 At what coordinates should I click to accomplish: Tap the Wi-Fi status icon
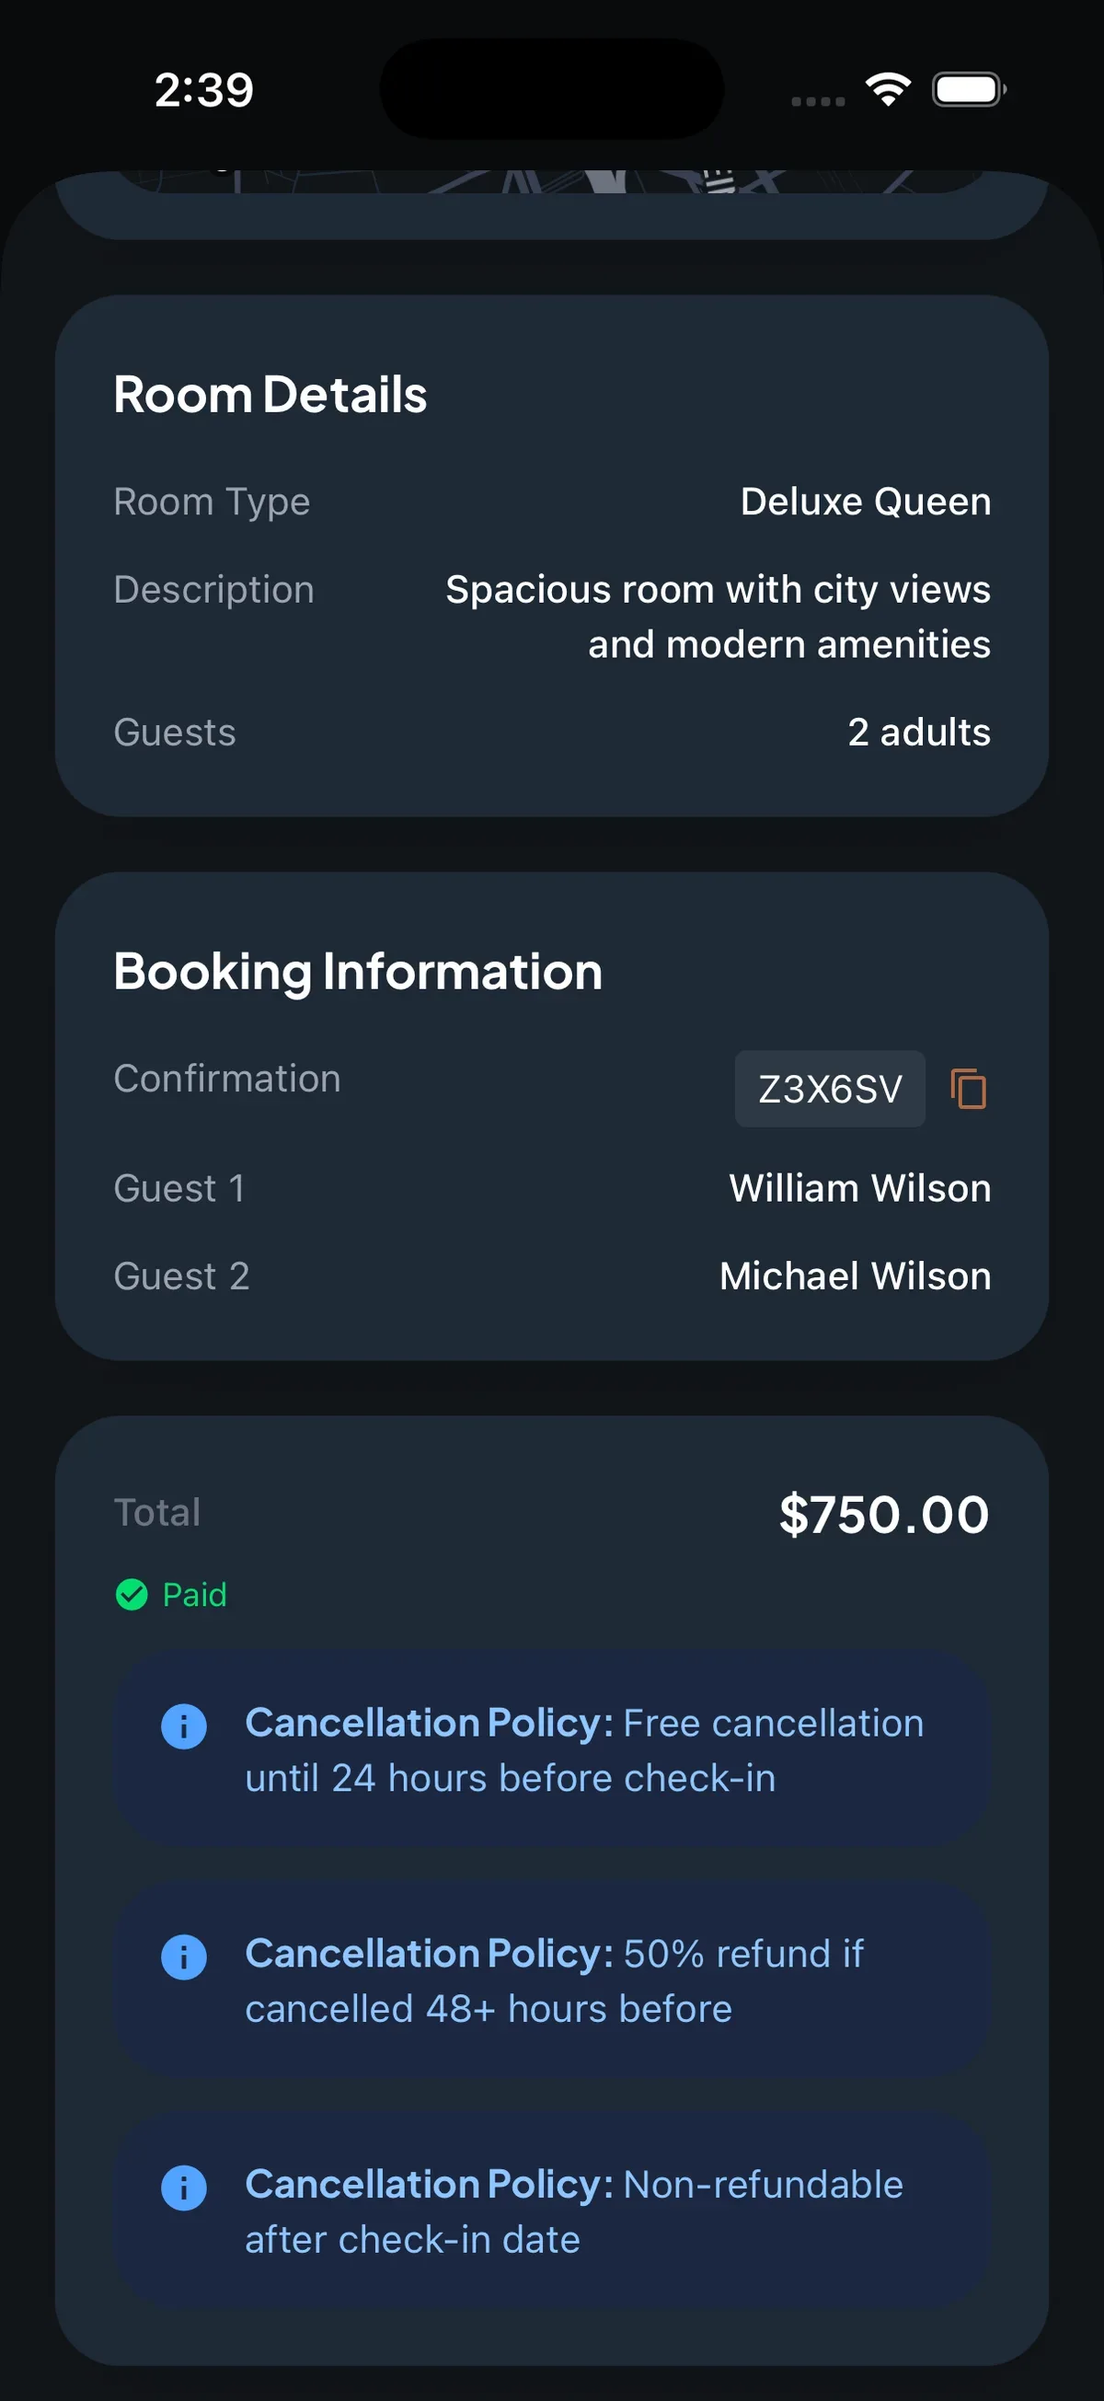(x=887, y=89)
